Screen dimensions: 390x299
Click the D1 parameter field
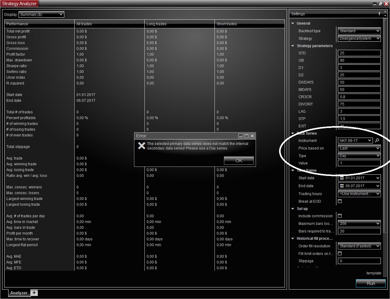[x=359, y=68]
